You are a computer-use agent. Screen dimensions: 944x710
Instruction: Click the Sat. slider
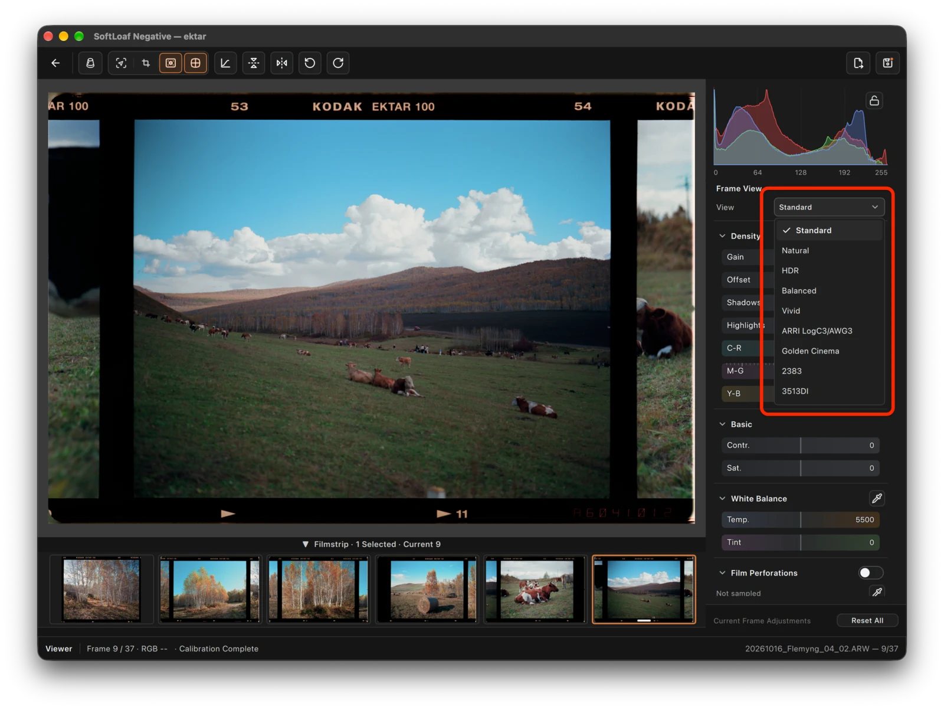tap(801, 468)
